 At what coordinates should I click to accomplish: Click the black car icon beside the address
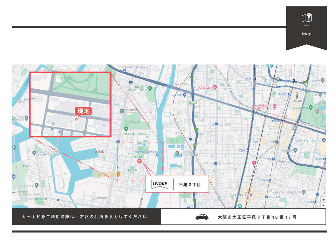202,217
